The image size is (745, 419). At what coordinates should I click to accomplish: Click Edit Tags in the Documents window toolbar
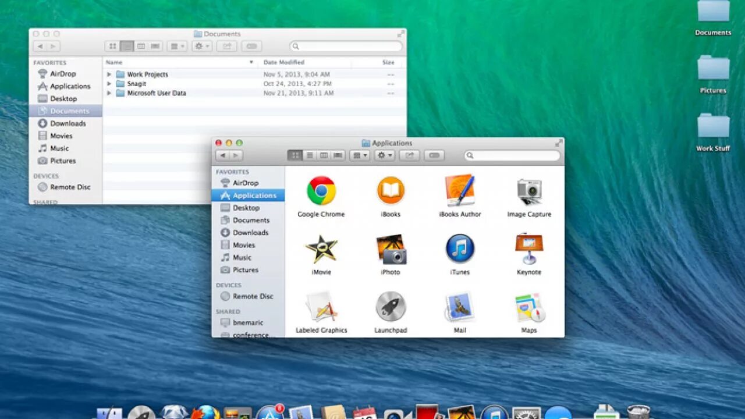pyautogui.click(x=251, y=46)
